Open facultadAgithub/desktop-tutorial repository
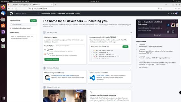The image size is (181, 102). [21, 28]
